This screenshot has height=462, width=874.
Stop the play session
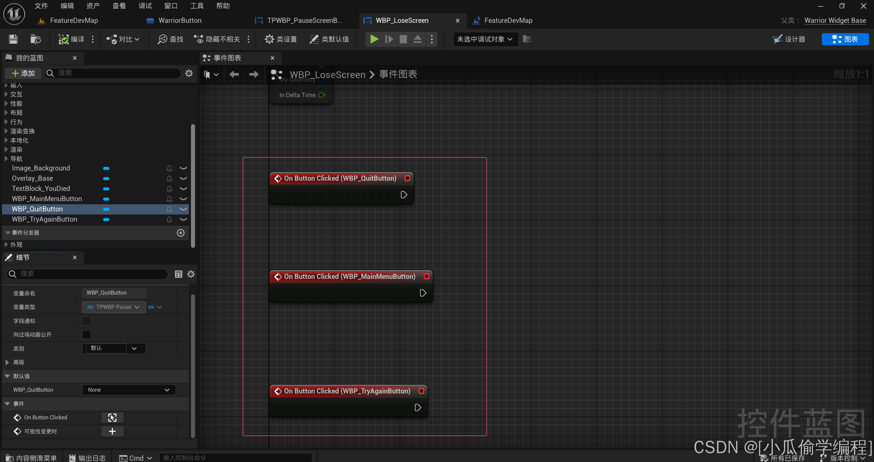403,39
